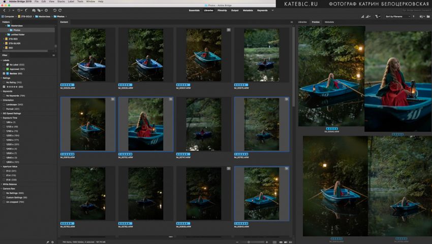This screenshot has width=432, height=244.
Task: Collapse the Labels filter section
Action: click(2, 60)
